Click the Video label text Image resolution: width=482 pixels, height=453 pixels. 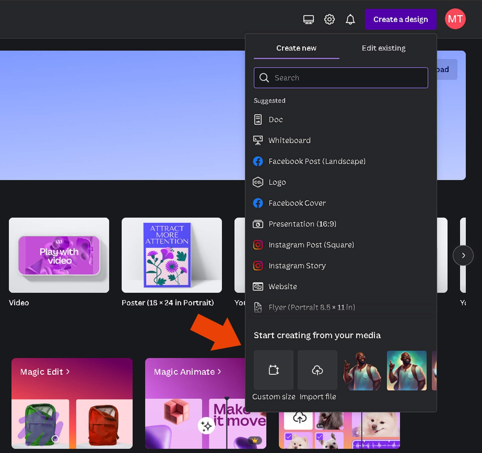(x=19, y=303)
